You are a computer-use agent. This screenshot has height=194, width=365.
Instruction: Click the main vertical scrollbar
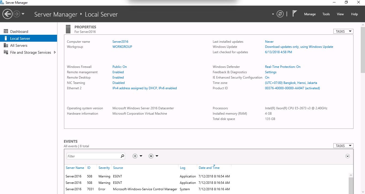pyautogui.click(x=363, y=49)
